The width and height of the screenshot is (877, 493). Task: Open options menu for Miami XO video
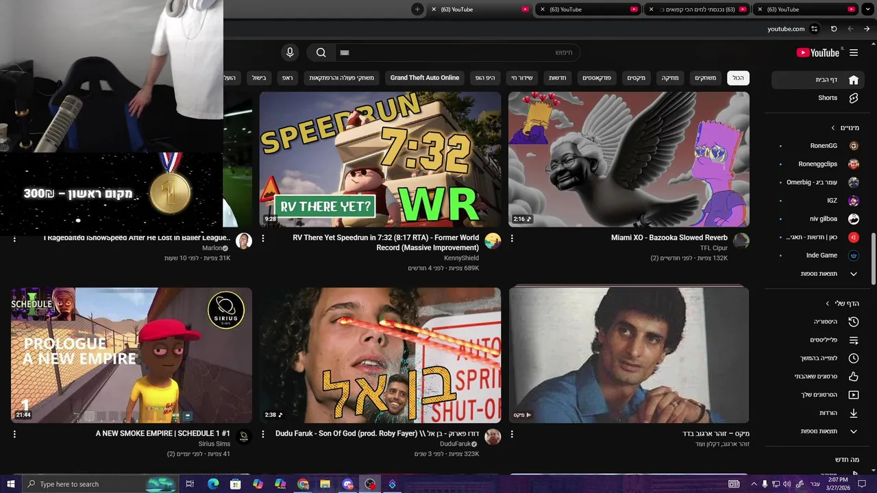(x=512, y=238)
